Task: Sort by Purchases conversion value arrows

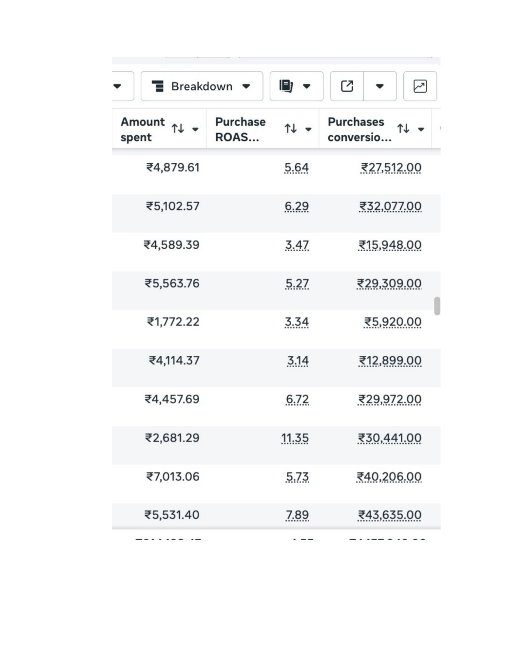Action: [x=403, y=129]
